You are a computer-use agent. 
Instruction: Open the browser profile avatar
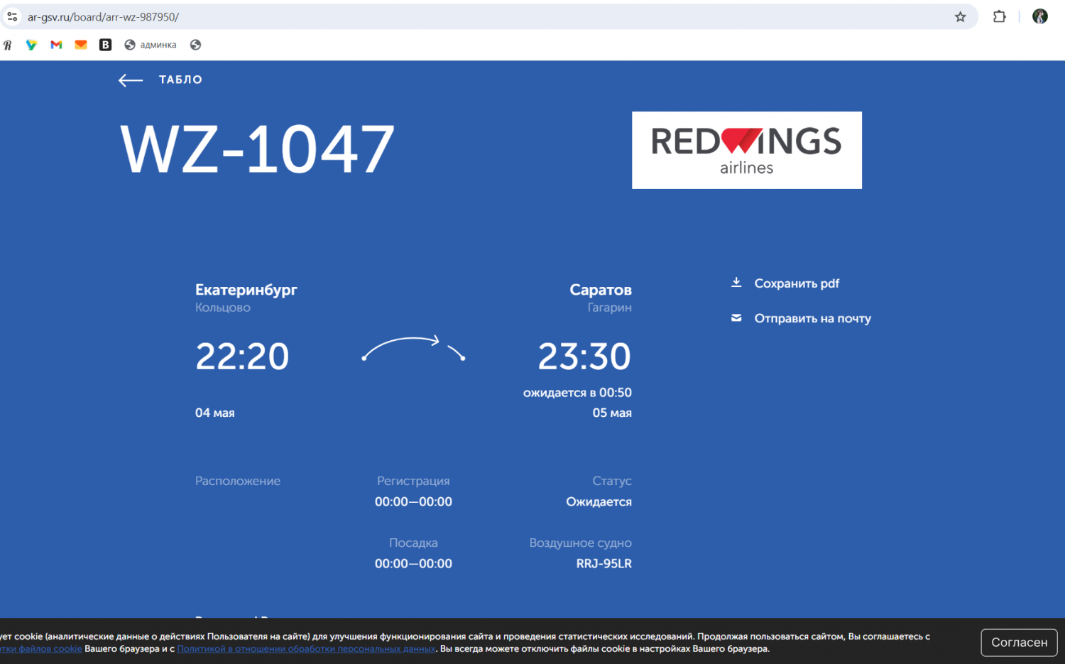(1040, 16)
